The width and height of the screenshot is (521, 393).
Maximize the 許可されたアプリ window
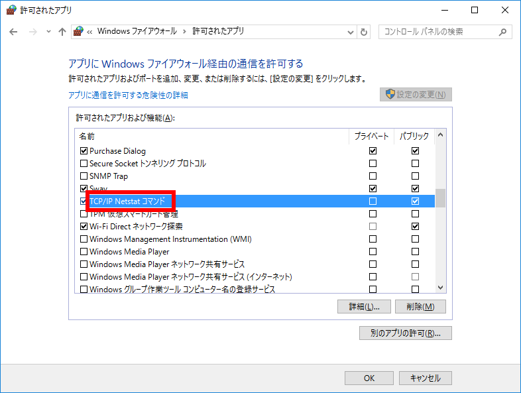(x=475, y=10)
